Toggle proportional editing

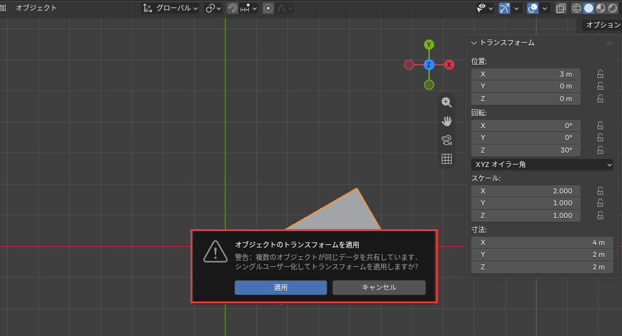click(x=268, y=8)
